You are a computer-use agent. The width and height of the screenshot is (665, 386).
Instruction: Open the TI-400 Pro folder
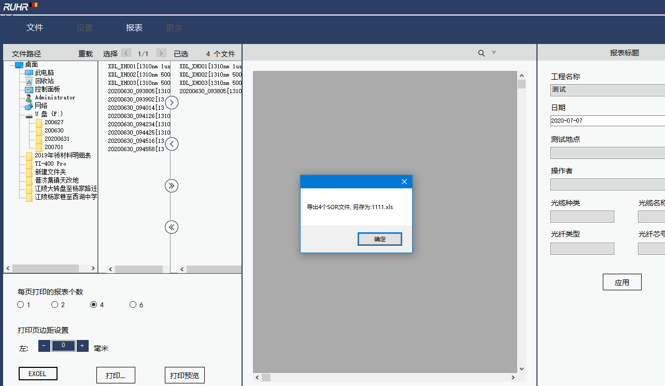tap(50, 164)
